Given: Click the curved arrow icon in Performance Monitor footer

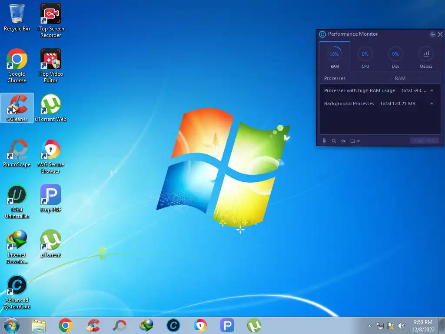Looking at the screenshot, I should [x=343, y=141].
